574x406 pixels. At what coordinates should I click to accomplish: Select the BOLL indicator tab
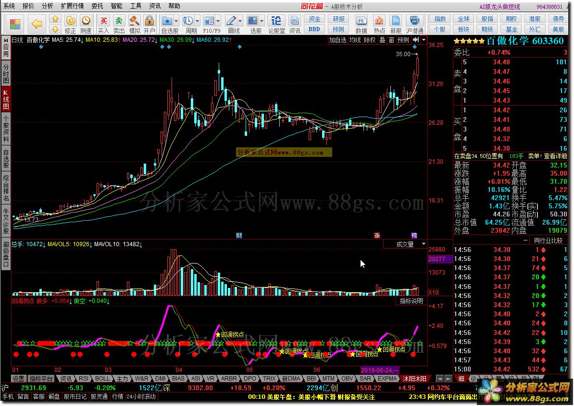tap(102, 379)
